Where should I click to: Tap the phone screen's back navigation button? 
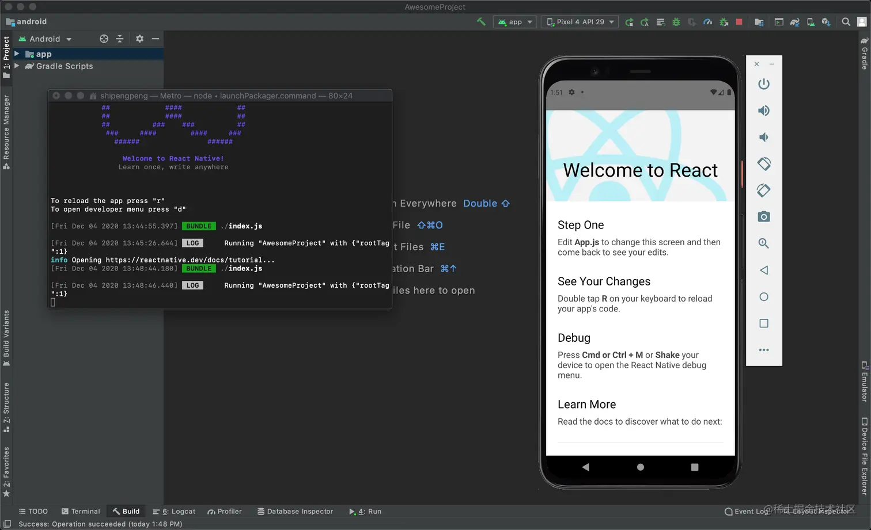tap(585, 467)
